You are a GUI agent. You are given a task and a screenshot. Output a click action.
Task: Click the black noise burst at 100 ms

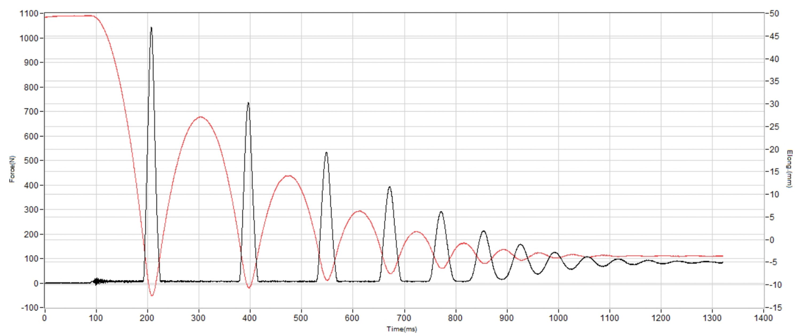pos(97,281)
